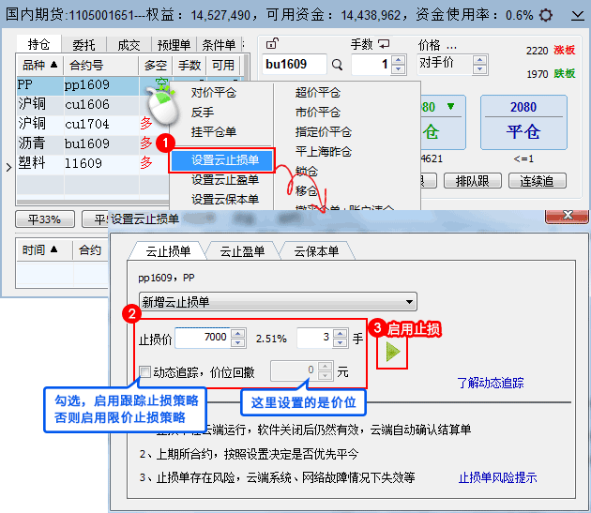Viewport: 591px width, 513px height.
Task: Click the magnifier icon beside bu1609
Action: 338,65
